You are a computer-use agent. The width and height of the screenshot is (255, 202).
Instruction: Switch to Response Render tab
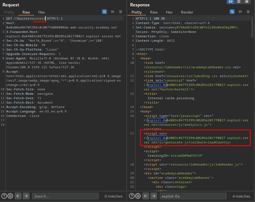click(x=187, y=12)
